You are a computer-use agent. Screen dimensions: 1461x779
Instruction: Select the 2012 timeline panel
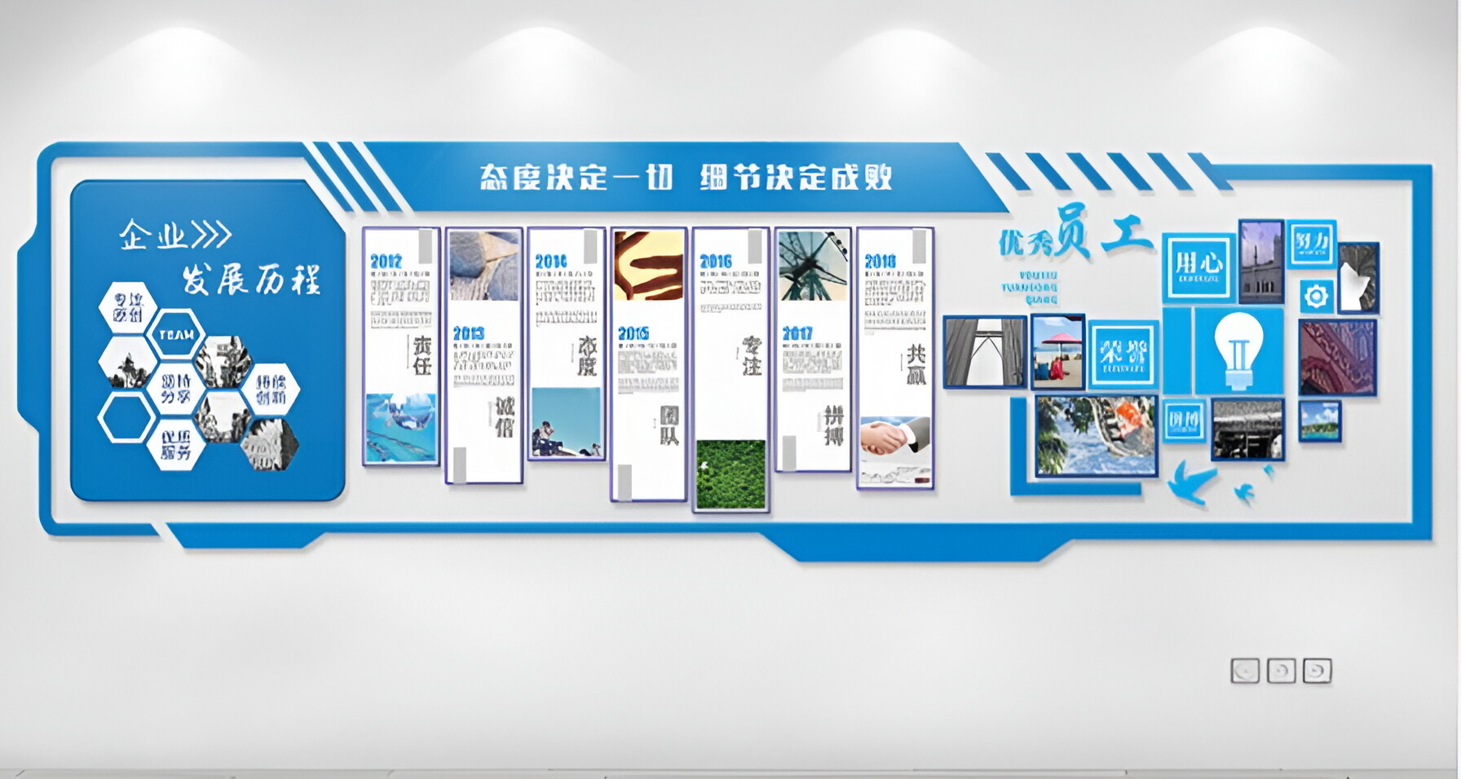point(401,346)
